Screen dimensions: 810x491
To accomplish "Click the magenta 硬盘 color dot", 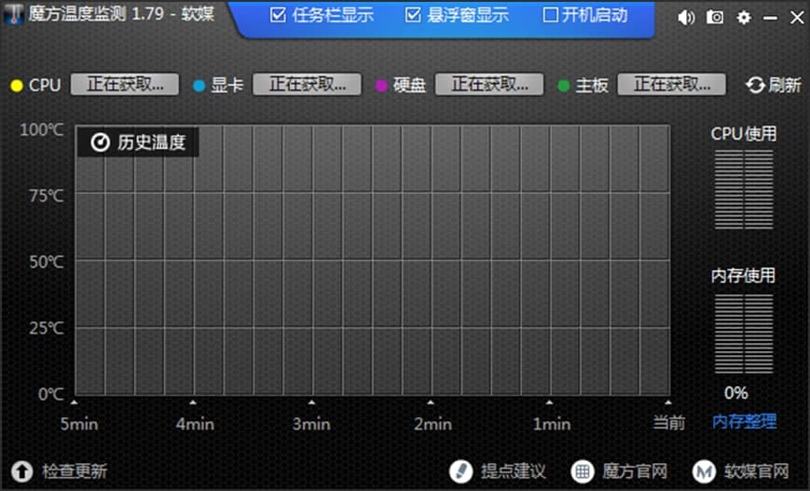I will 381,86.
